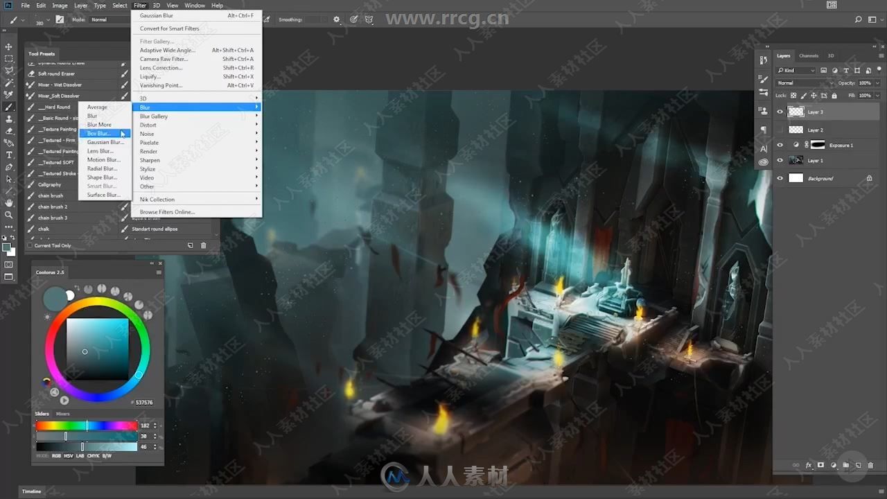Open the Timeline panel tab

pos(33,491)
